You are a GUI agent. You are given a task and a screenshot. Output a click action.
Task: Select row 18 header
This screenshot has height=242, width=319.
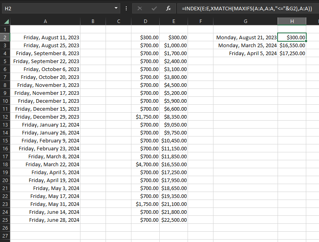(5, 165)
